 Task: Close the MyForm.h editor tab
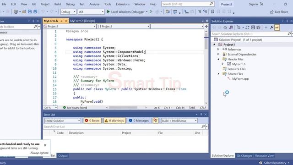[66, 21]
